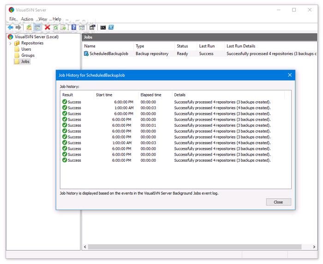Click the 00:00:01 elapsed time cell
323x264 pixels.
pyautogui.click(x=148, y=125)
